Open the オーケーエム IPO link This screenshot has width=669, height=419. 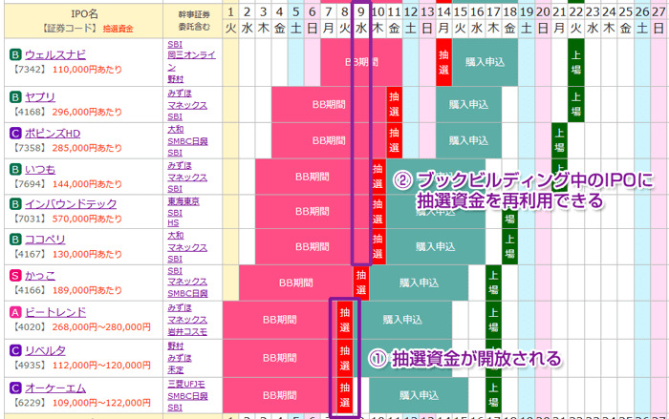tap(55, 388)
